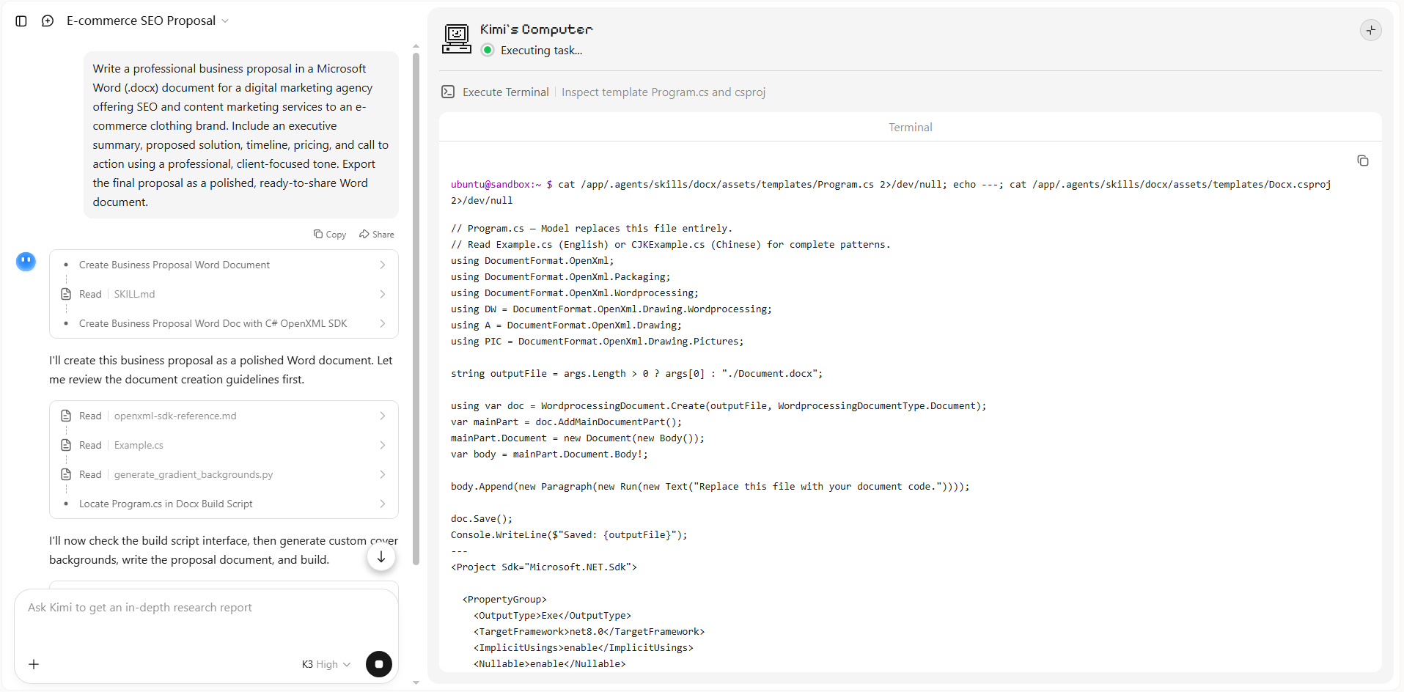This screenshot has height=692, width=1404.
Task: Click the ubuntu@sandbox prompt text
Action: [496, 185]
